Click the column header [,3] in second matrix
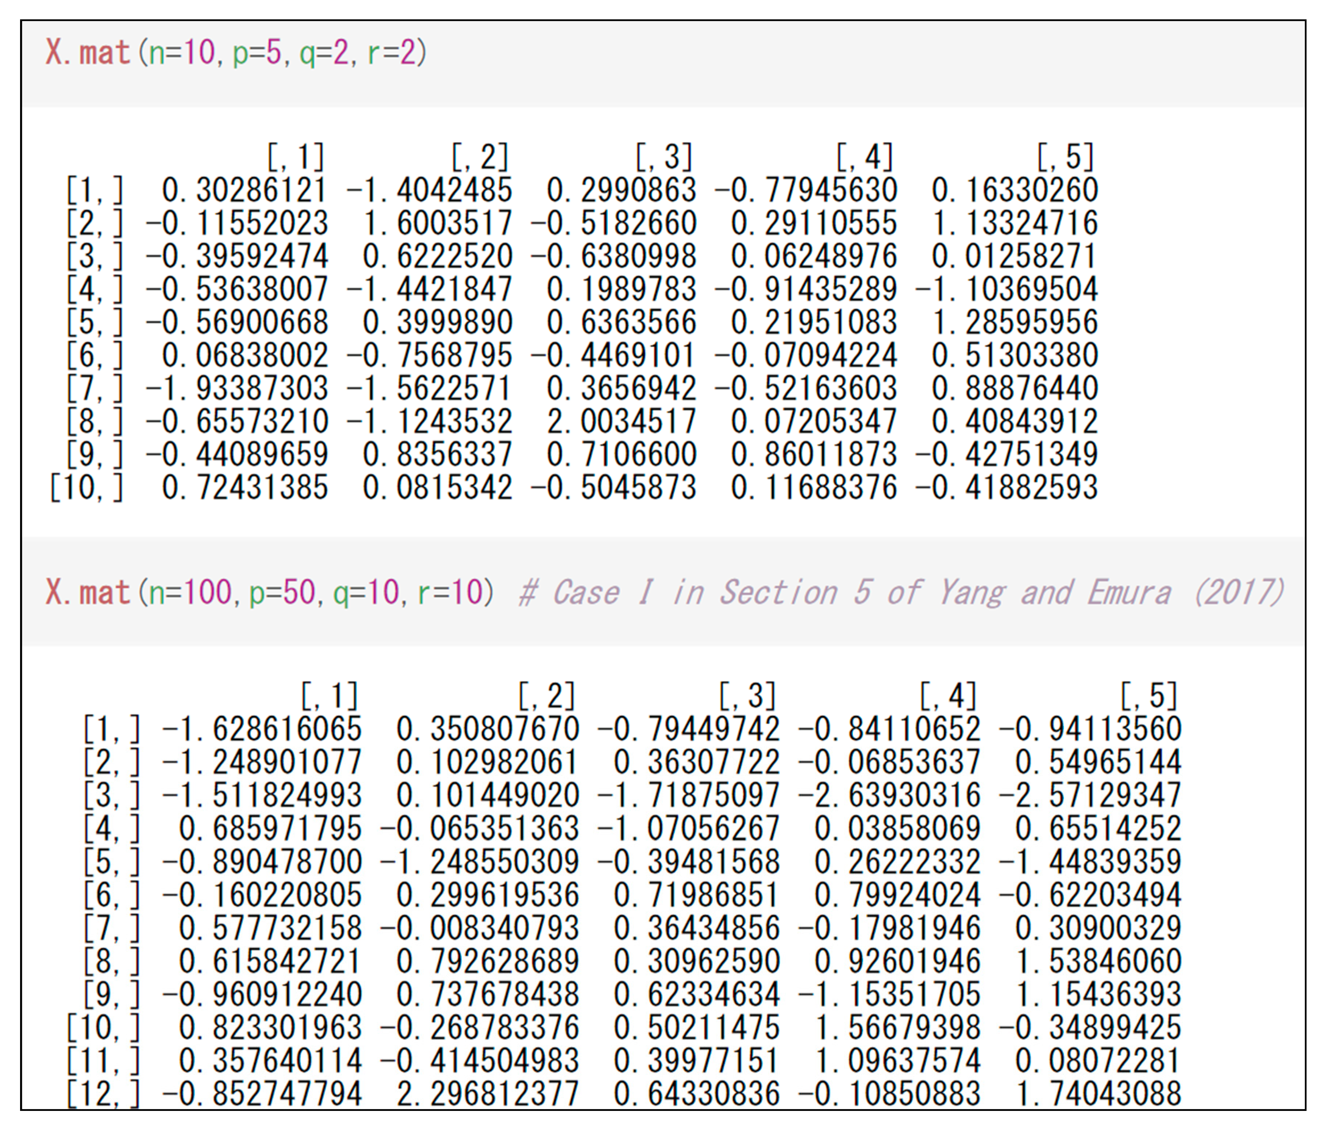The image size is (1331, 1139). pyautogui.click(x=749, y=696)
